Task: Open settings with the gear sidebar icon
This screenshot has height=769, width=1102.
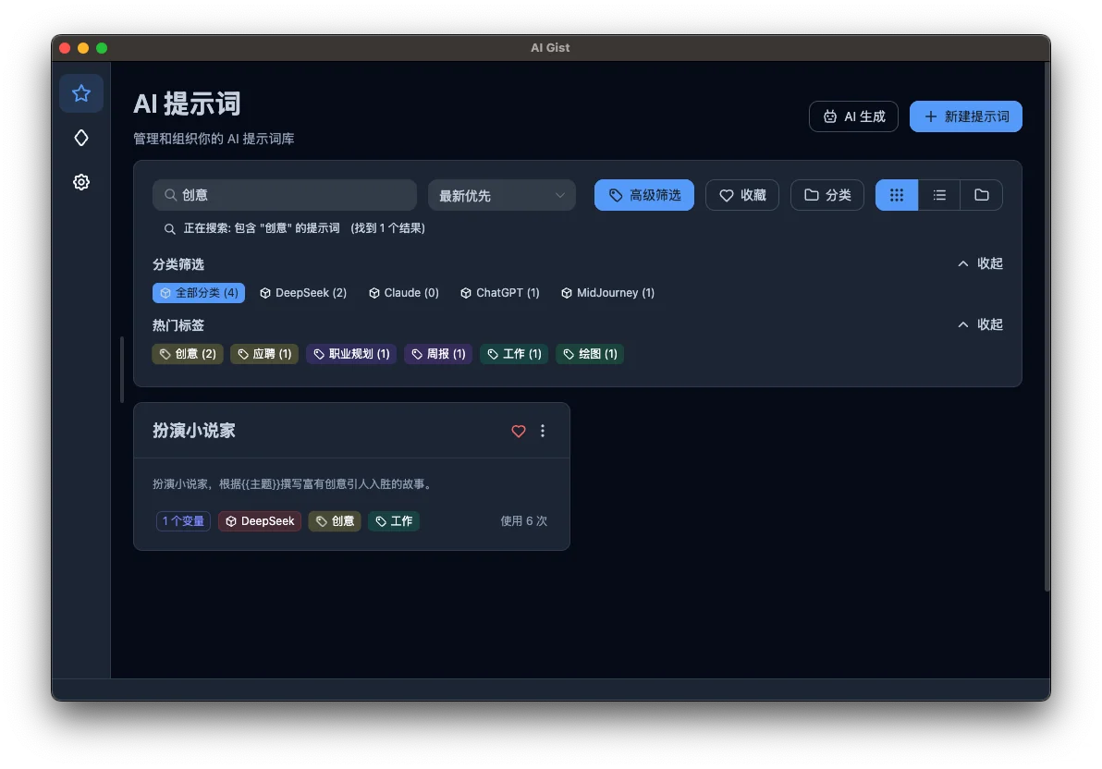Action: pos(81,182)
